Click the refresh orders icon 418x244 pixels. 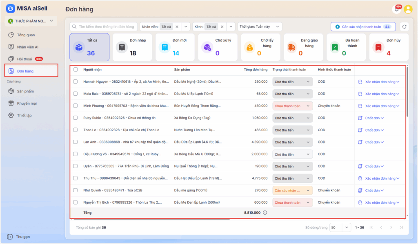(404, 27)
